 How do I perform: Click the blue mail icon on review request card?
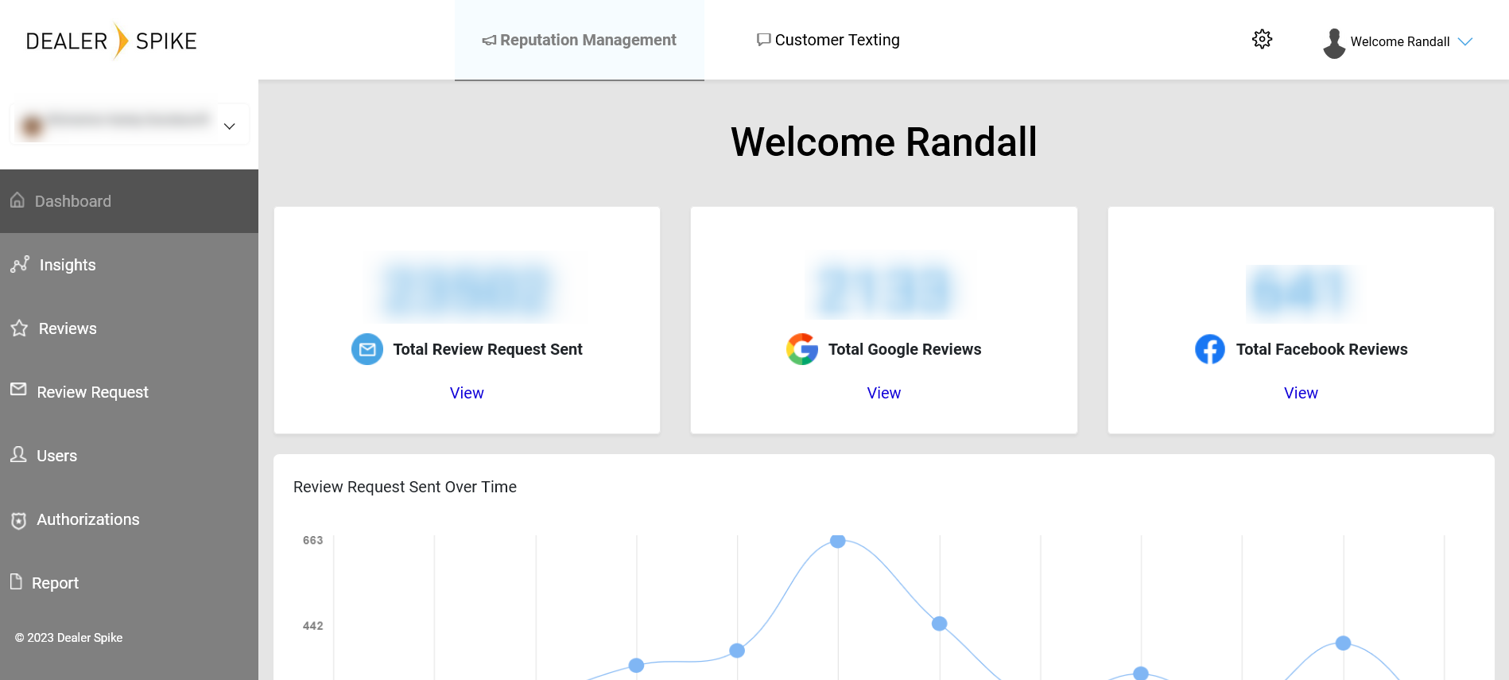[367, 349]
